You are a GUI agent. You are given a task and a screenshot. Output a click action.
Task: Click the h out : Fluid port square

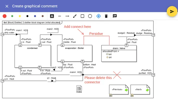(20, 68)
